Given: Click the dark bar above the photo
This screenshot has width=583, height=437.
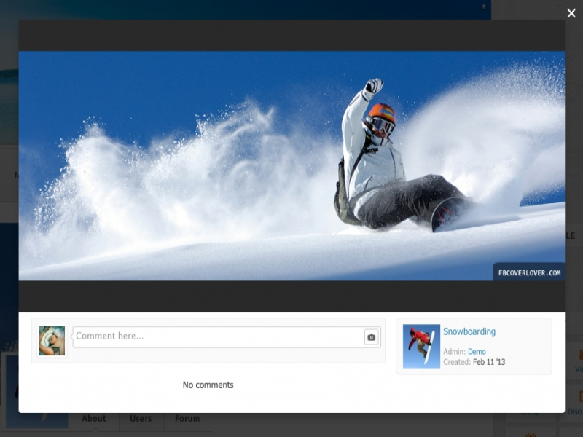Looking at the screenshot, I should pyautogui.click(x=291, y=35).
